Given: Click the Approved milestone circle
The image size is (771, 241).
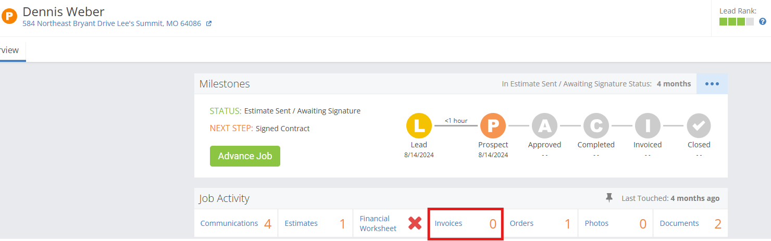Looking at the screenshot, I should [x=544, y=125].
